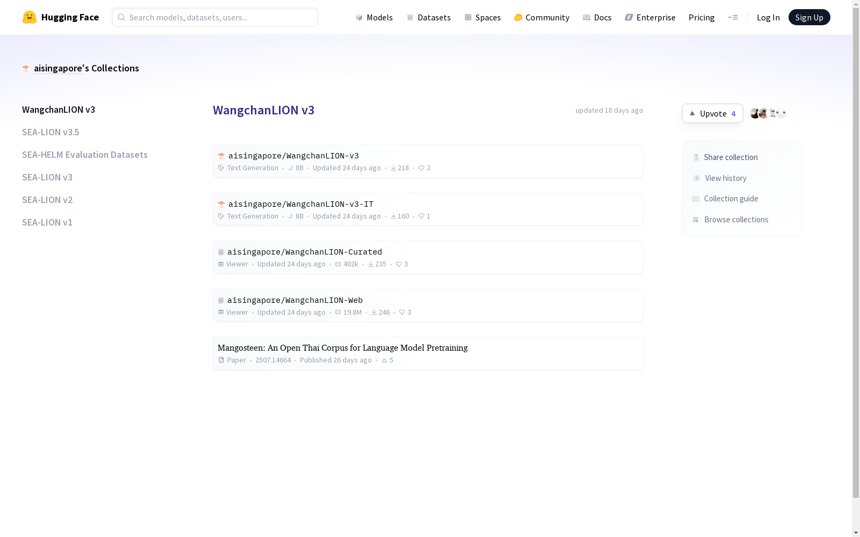This screenshot has width=860, height=537.
Task: Open the Mangosteen paper link
Action: pos(343,348)
